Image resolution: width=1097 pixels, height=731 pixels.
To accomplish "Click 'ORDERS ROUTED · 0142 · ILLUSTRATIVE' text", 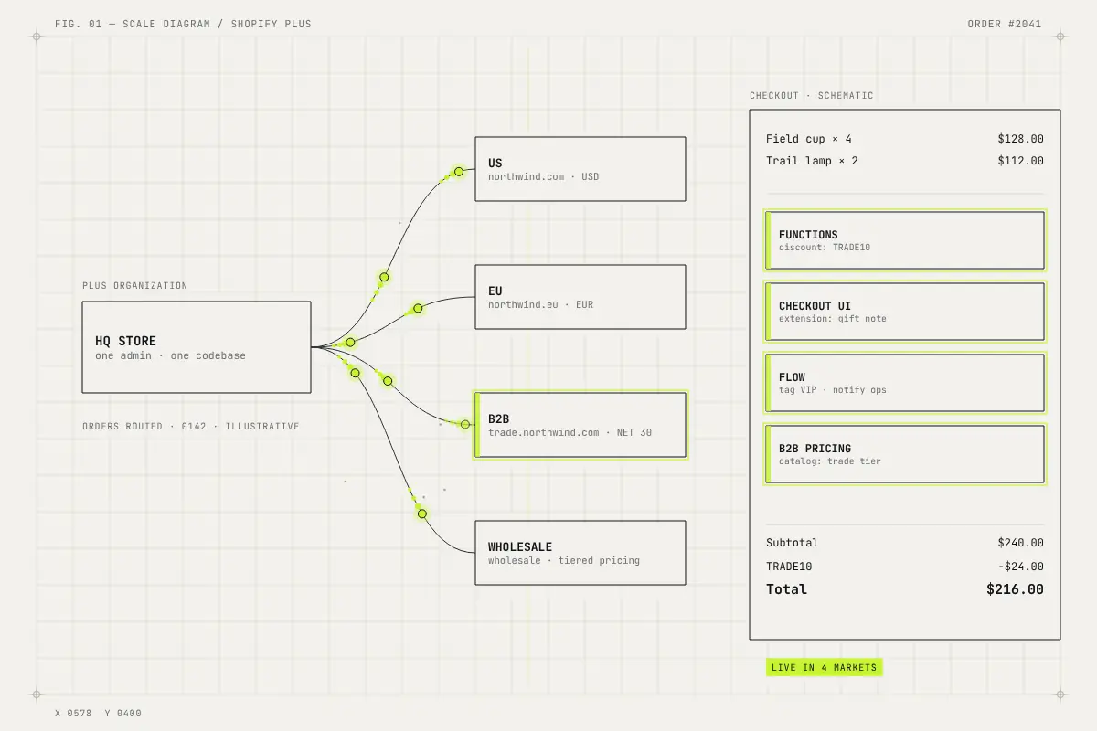I will pos(191,427).
